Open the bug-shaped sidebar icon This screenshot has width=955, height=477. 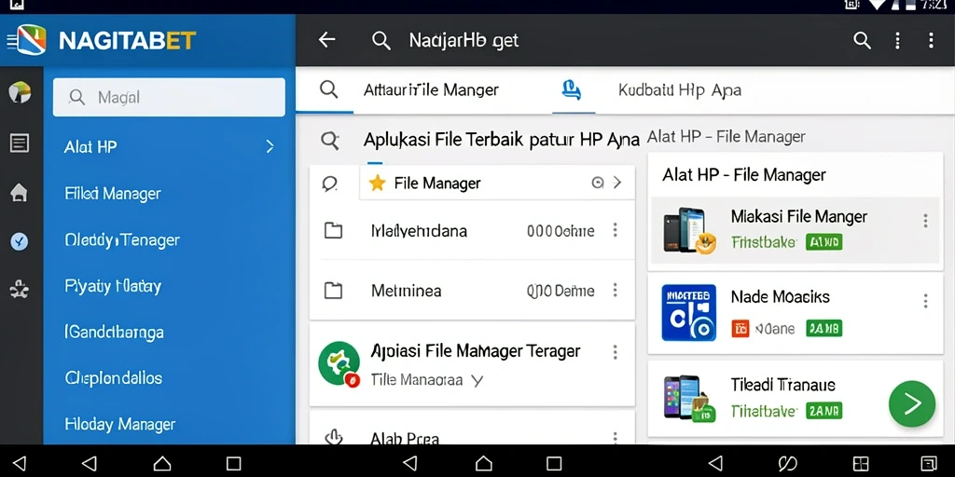20,290
